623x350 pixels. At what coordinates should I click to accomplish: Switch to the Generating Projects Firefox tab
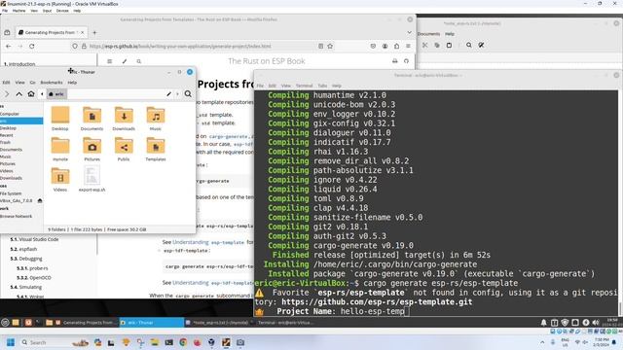[51, 32]
